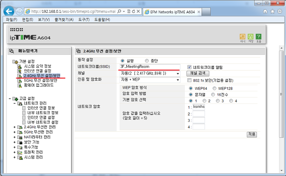286x176 pixels.
Task: Open the address bar search dropdown arrow
Action: (123, 11)
